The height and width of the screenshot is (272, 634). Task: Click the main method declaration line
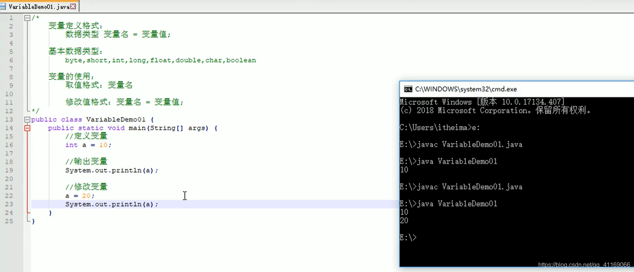133,128
